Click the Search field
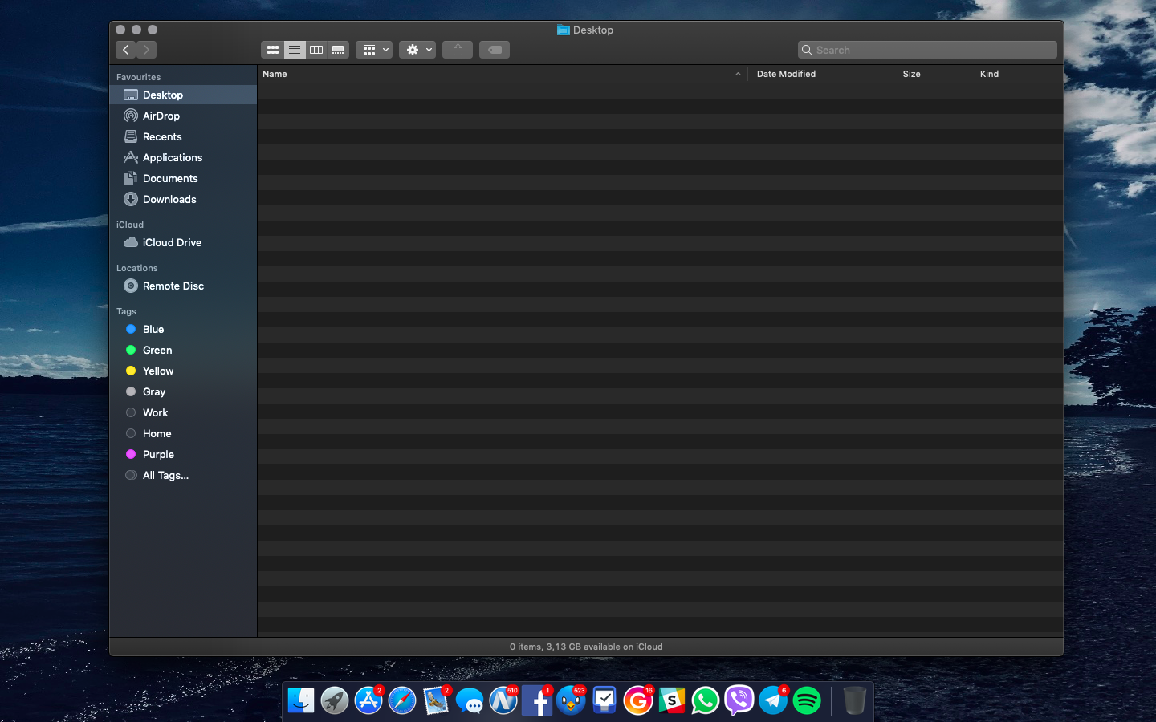1156x722 pixels. coord(931,50)
